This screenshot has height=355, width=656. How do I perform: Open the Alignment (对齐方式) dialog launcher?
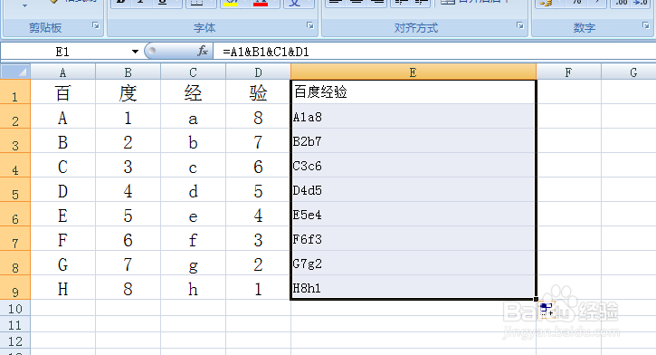click(520, 25)
